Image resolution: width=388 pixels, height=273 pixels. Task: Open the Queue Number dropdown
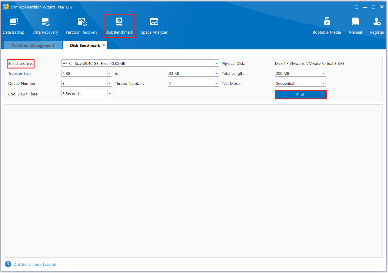[110, 83]
